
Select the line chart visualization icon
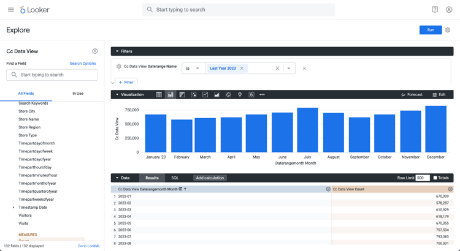205,95
